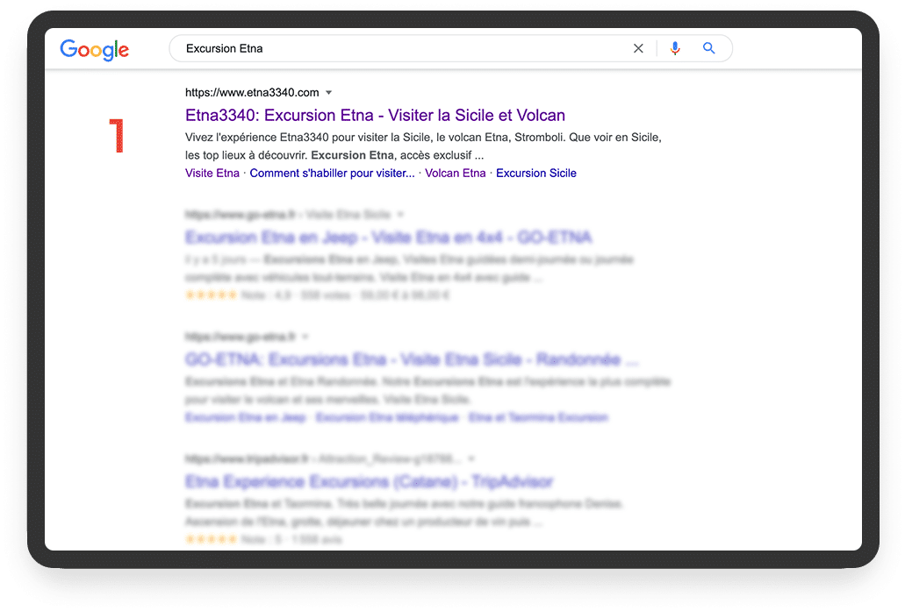This screenshot has width=905, height=611.
Task: Open the Excursion Sicile sitelink
Action: pyautogui.click(x=536, y=173)
